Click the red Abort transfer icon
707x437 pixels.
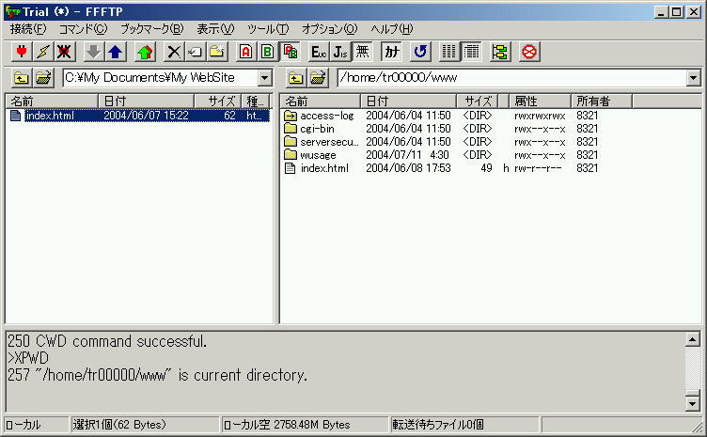(528, 52)
